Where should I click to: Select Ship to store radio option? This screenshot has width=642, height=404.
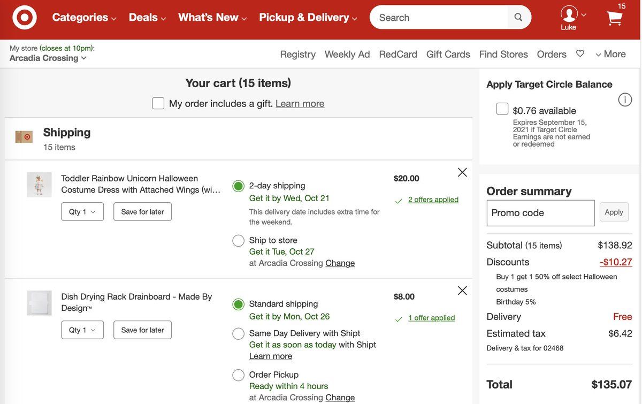tap(239, 241)
